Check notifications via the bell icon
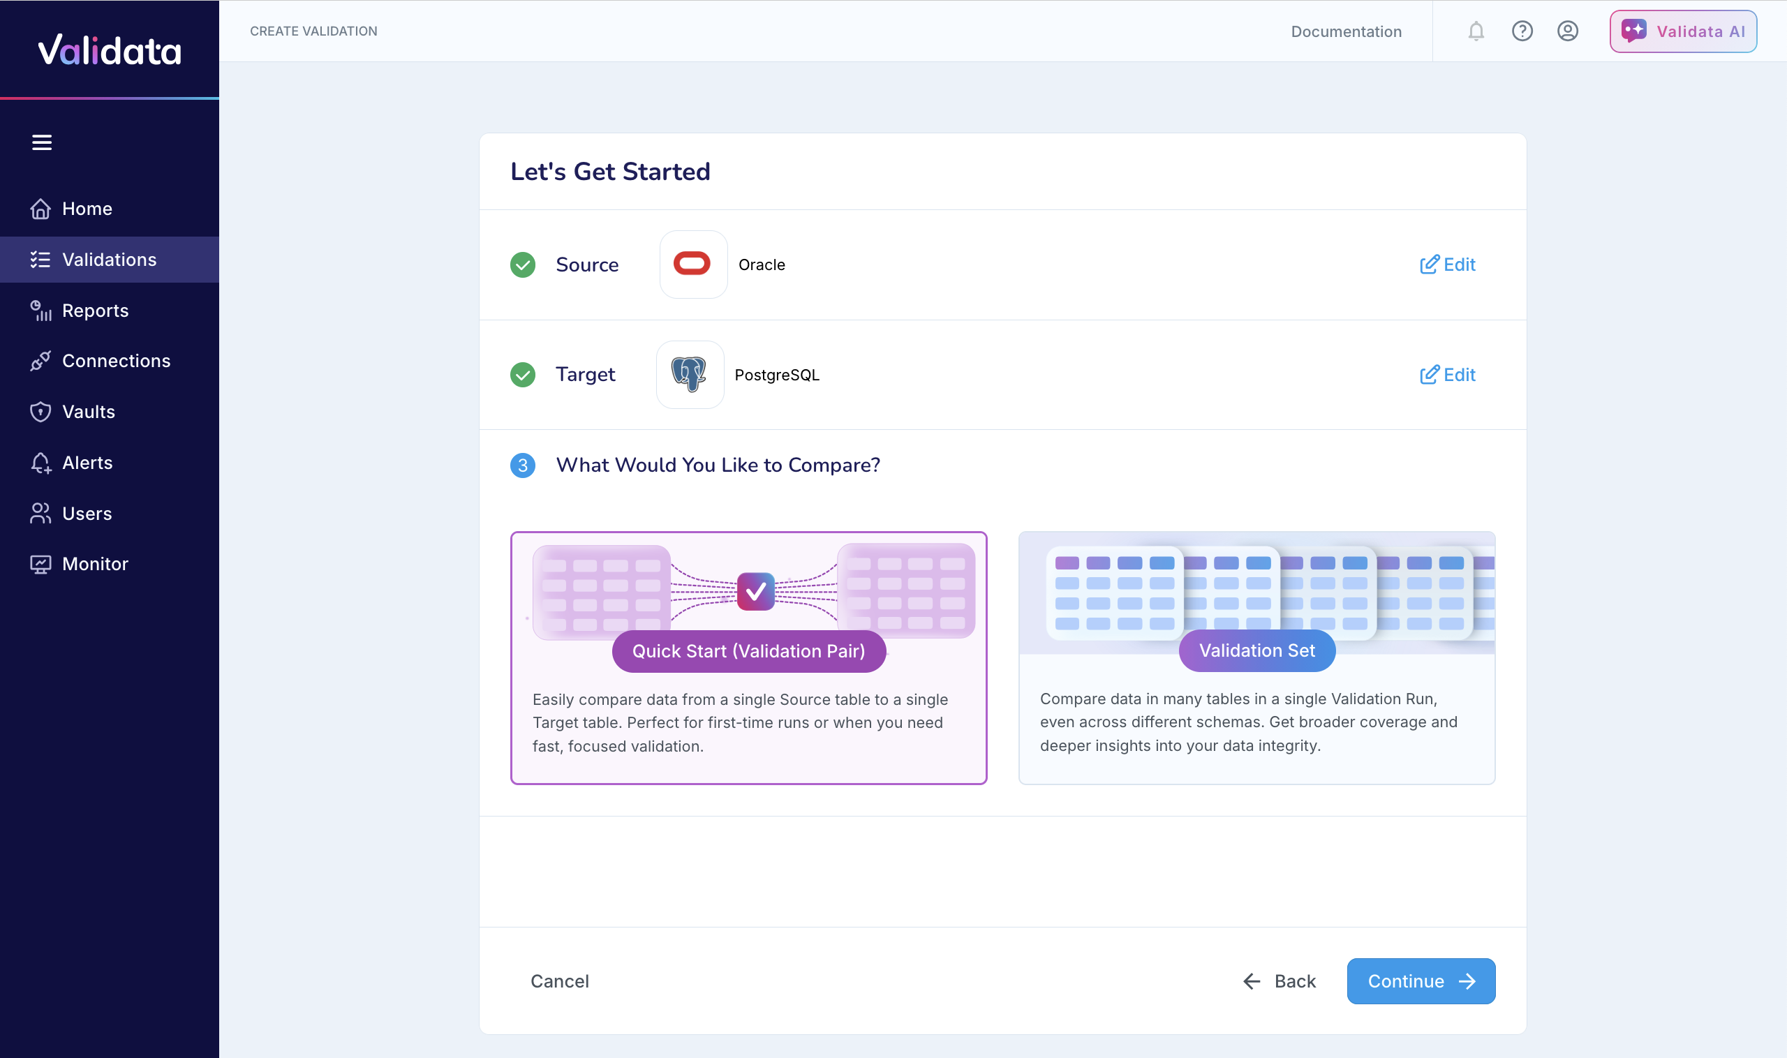This screenshot has width=1787, height=1058. (1475, 31)
